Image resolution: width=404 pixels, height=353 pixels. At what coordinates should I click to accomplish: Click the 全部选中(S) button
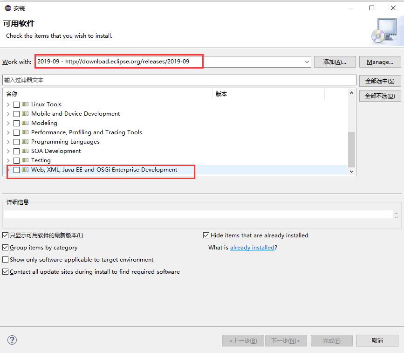click(x=380, y=81)
